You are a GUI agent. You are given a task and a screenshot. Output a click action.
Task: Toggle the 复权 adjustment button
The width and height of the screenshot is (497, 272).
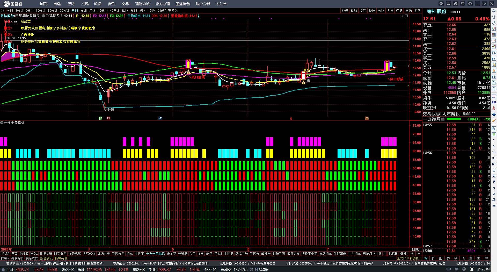point(345,11)
